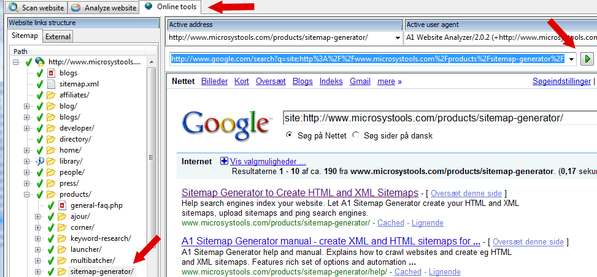597x277 pixels.
Task: Click the blue plus icon by Vis valgmuligheder
Action: pyautogui.click(x=224, y=161)
